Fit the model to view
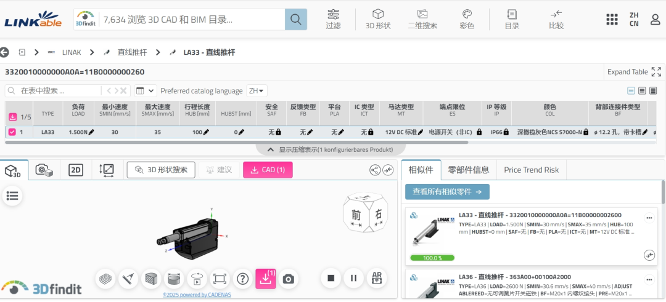Viewport: 666px width, 302px height. click(220, 279)
